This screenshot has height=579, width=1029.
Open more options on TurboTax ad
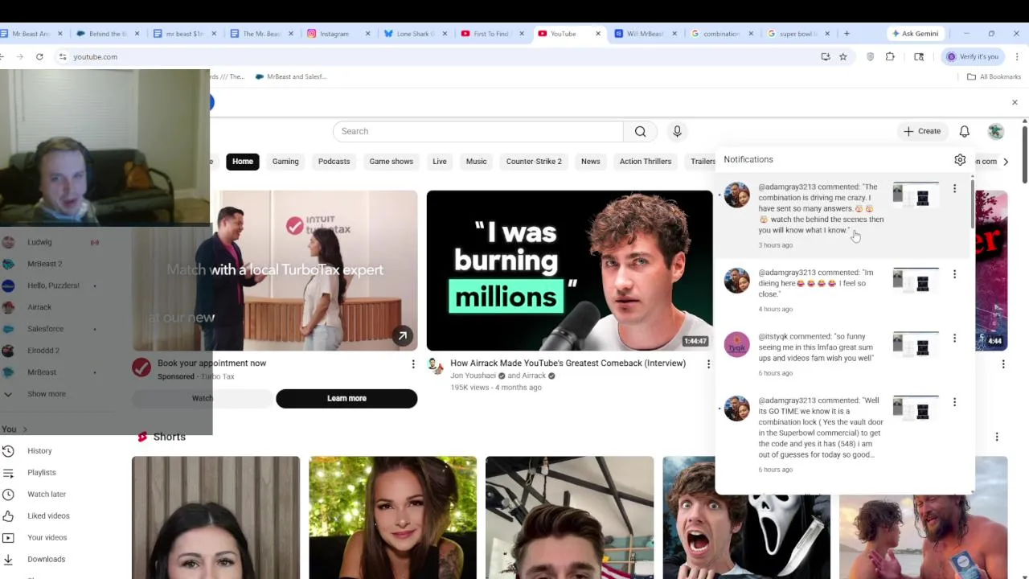[413, 364]
